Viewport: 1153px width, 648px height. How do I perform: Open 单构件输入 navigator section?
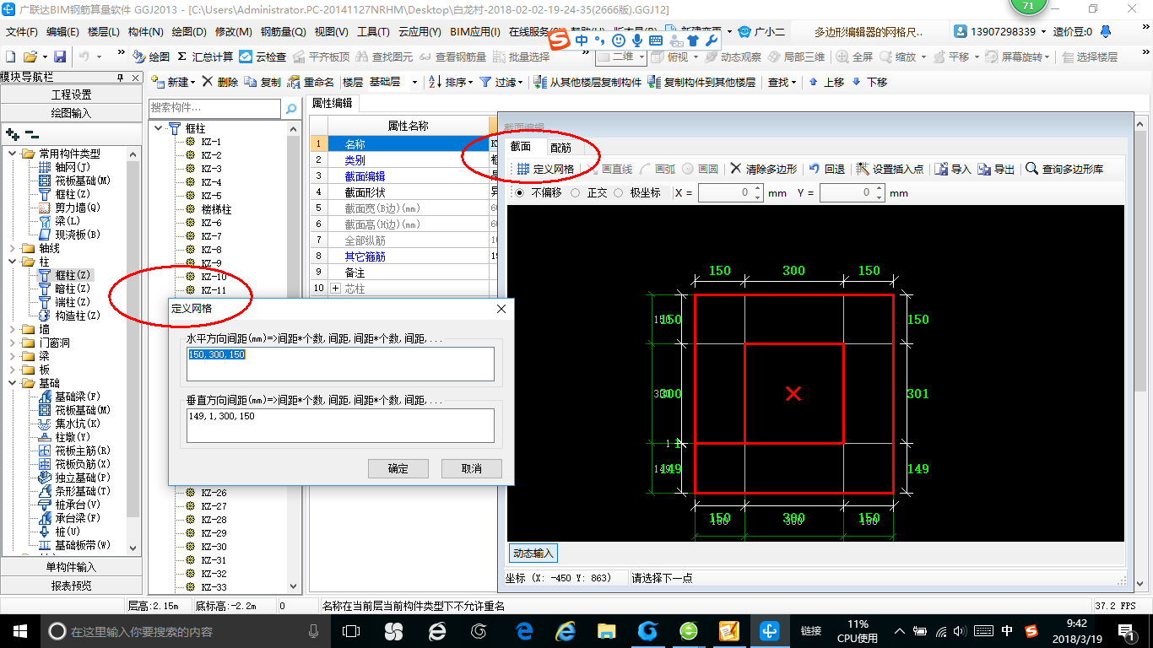click(x=72, y=567)
